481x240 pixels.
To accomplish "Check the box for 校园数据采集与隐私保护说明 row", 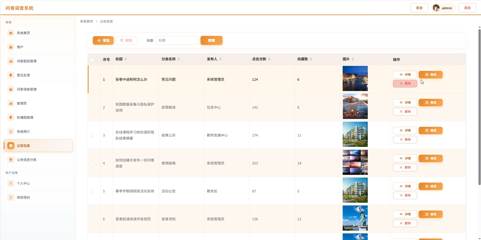I will tap(92, 108).
